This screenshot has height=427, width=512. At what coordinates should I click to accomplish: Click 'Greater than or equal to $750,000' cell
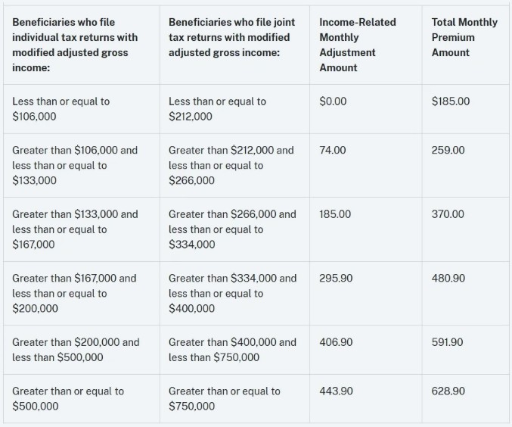224,398
